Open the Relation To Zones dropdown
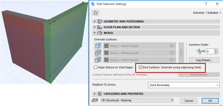Screen dimensions: 223x106 (183, 85)
